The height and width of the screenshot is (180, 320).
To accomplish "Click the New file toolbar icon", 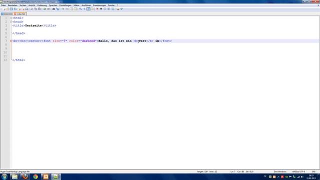I will tap(3, 9).
